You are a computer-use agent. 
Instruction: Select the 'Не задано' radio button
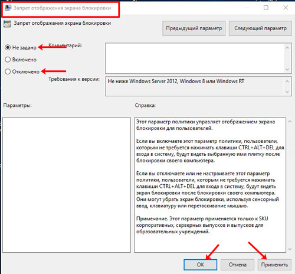pos(8,47)
